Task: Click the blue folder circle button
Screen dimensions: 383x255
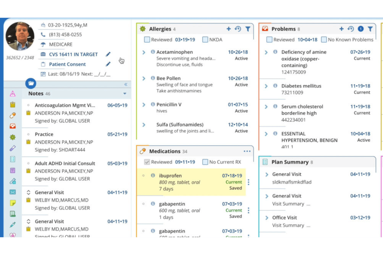Action: [31, 83]
